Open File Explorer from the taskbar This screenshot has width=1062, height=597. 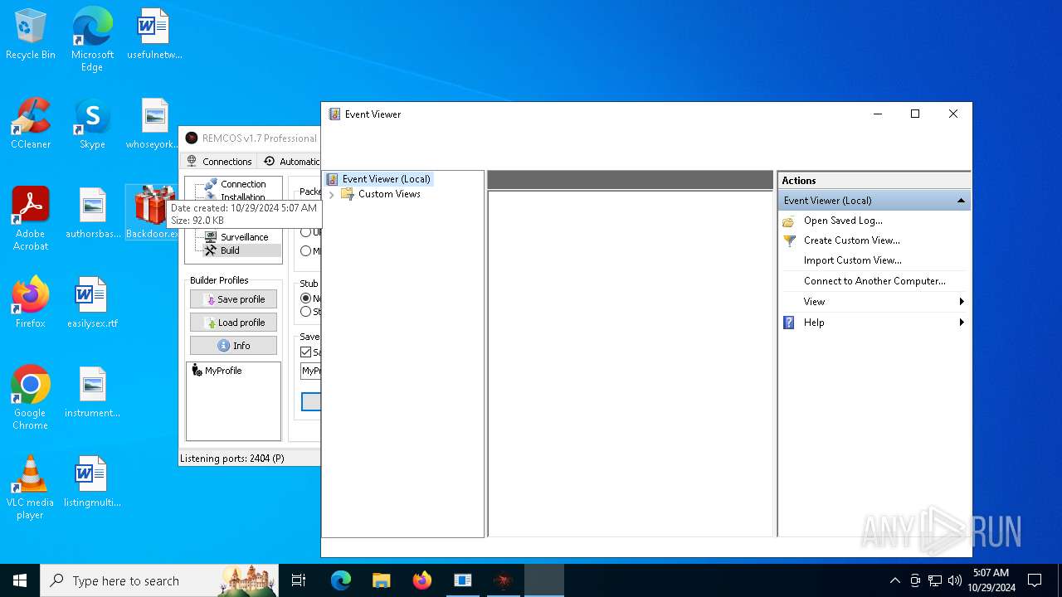[382, 580]
